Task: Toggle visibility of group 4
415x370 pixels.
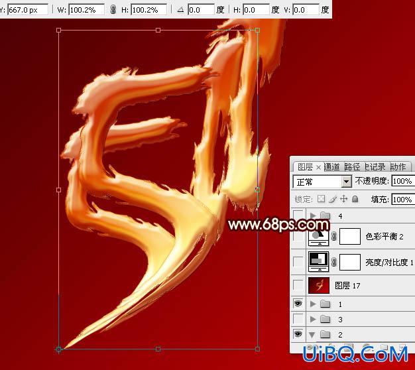Action: [298, 216]
